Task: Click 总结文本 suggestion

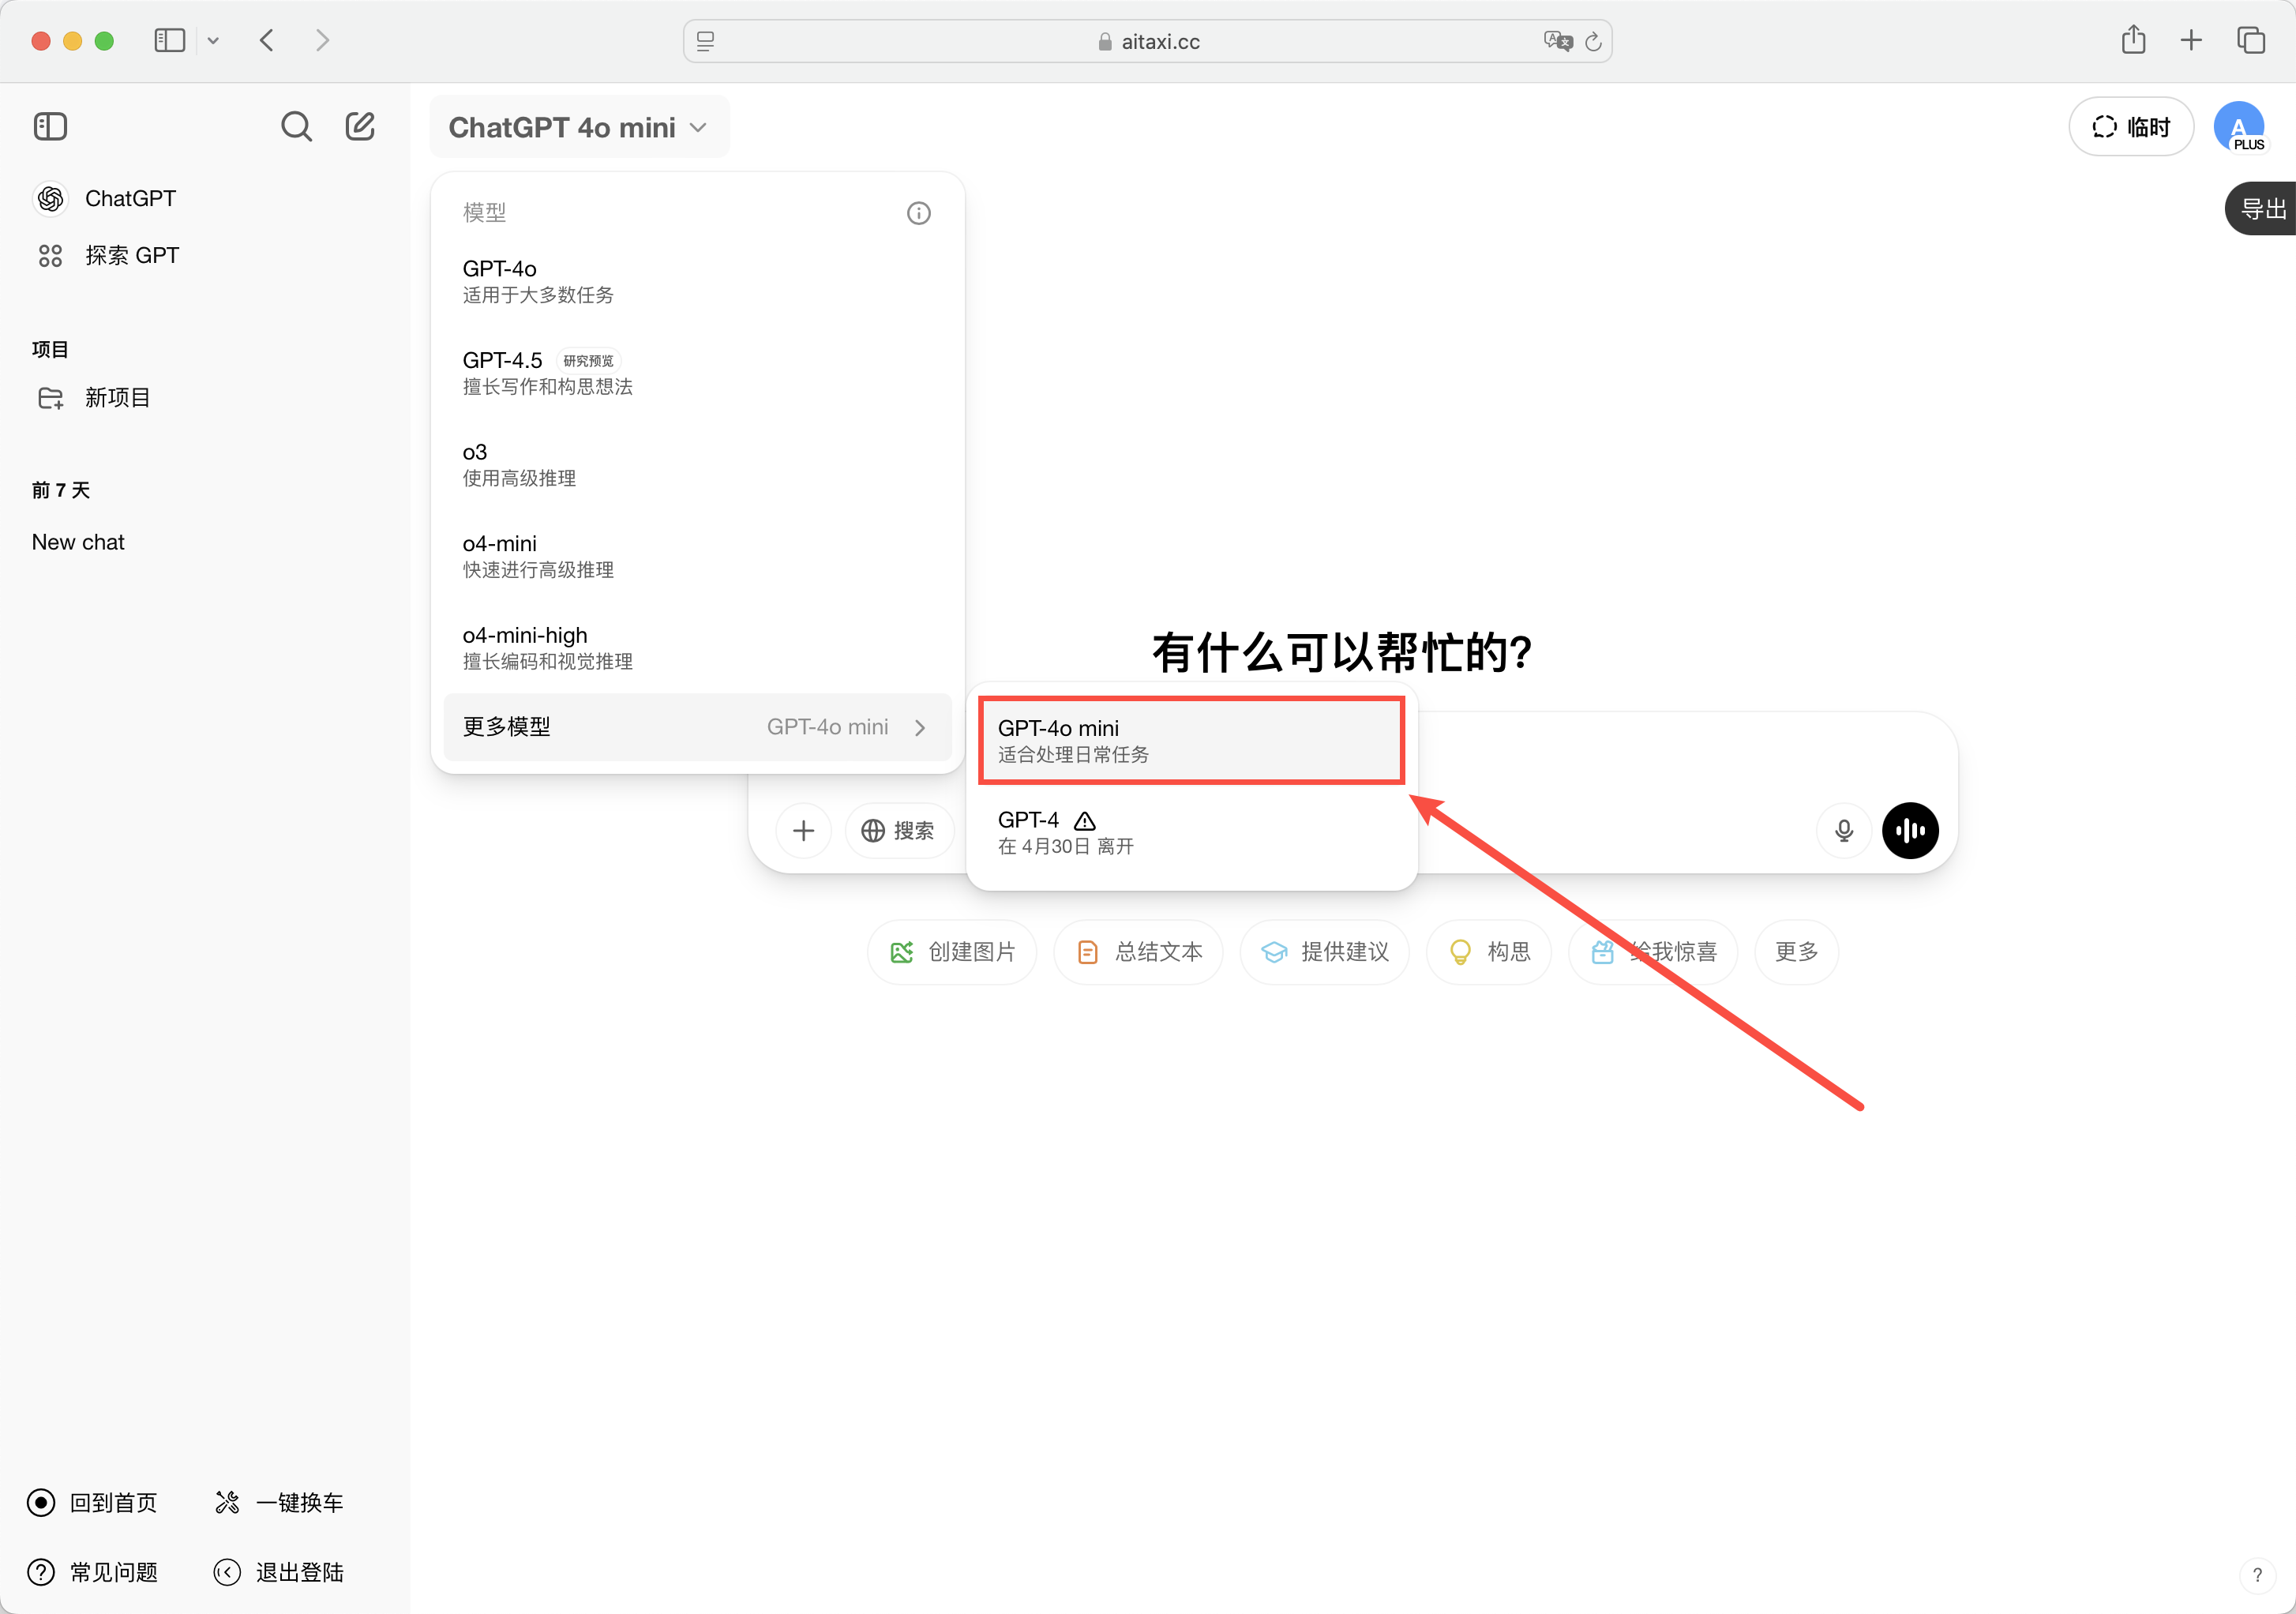Action: coord(1138,952)
